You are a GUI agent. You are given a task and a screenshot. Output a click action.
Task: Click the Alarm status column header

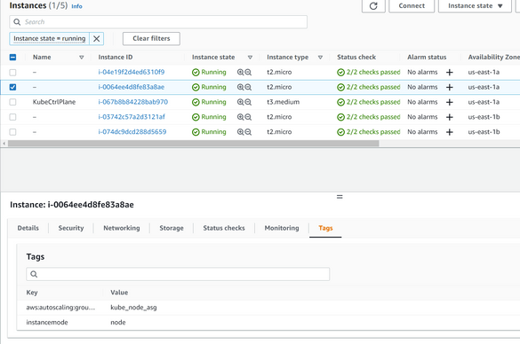427,58
